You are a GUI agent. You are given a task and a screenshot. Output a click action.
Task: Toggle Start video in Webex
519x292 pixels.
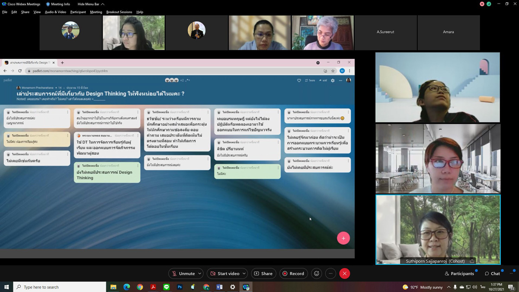pos(224,273)
